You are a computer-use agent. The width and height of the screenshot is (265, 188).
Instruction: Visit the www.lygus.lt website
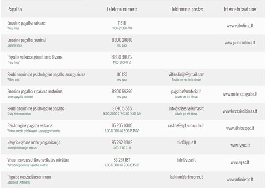[x=241, y=145]
